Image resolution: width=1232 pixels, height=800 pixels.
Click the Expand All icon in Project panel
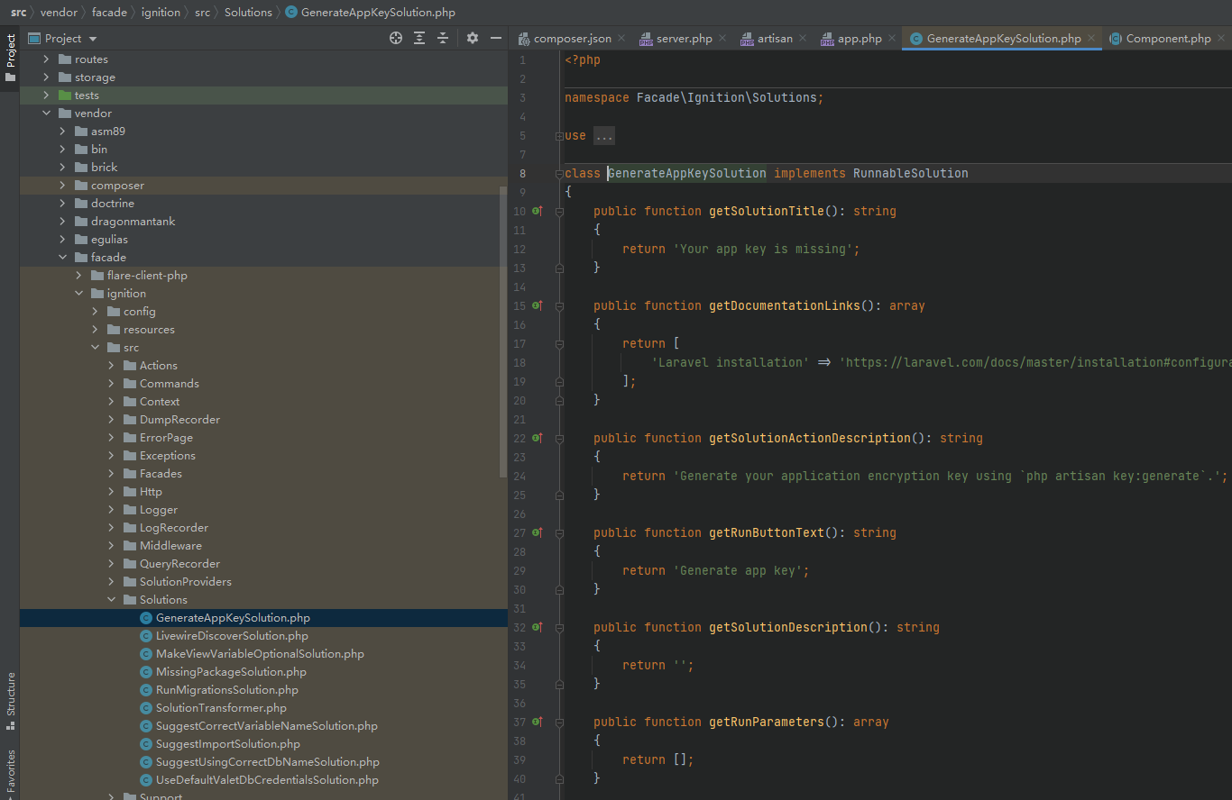click(x=419, y=38)
